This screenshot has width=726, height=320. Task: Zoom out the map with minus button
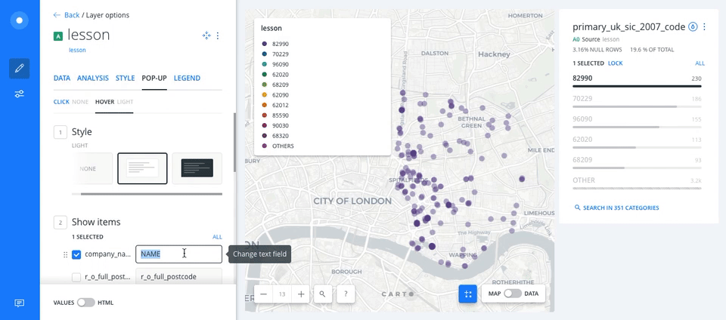[263, 294]
